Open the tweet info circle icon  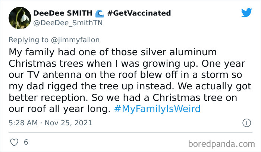click(x=246, y=122)
